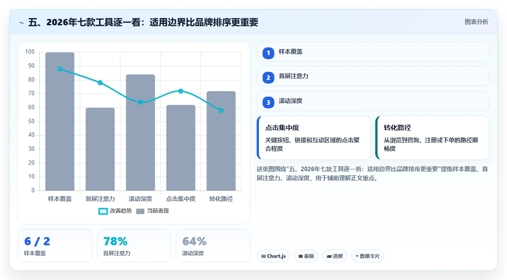Screen dimensions: 507x280
Task: Click the trend line point on 滚动深度 bar
Action: (x=140, y=102)
